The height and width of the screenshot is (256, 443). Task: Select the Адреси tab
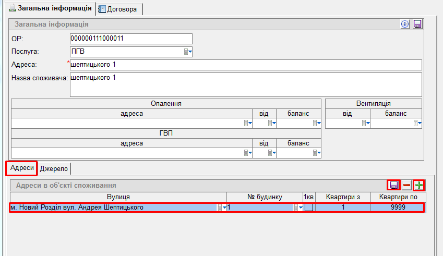pyautogui.click(x=22, y=168)
